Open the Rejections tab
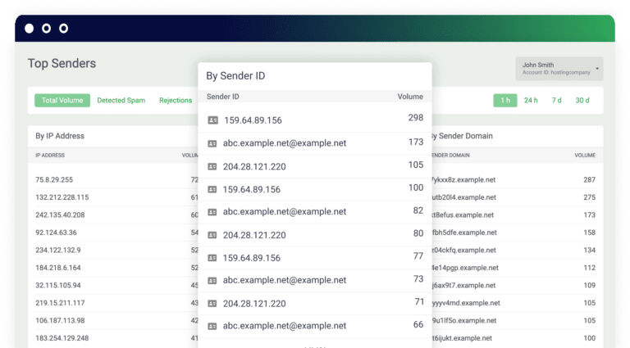 176,101
